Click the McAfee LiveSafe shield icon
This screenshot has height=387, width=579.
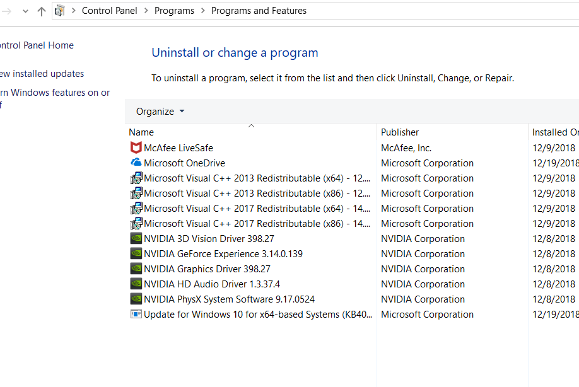coord(136,147)
